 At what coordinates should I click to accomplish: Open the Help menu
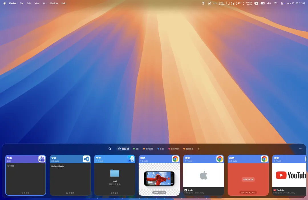point(64,3)
